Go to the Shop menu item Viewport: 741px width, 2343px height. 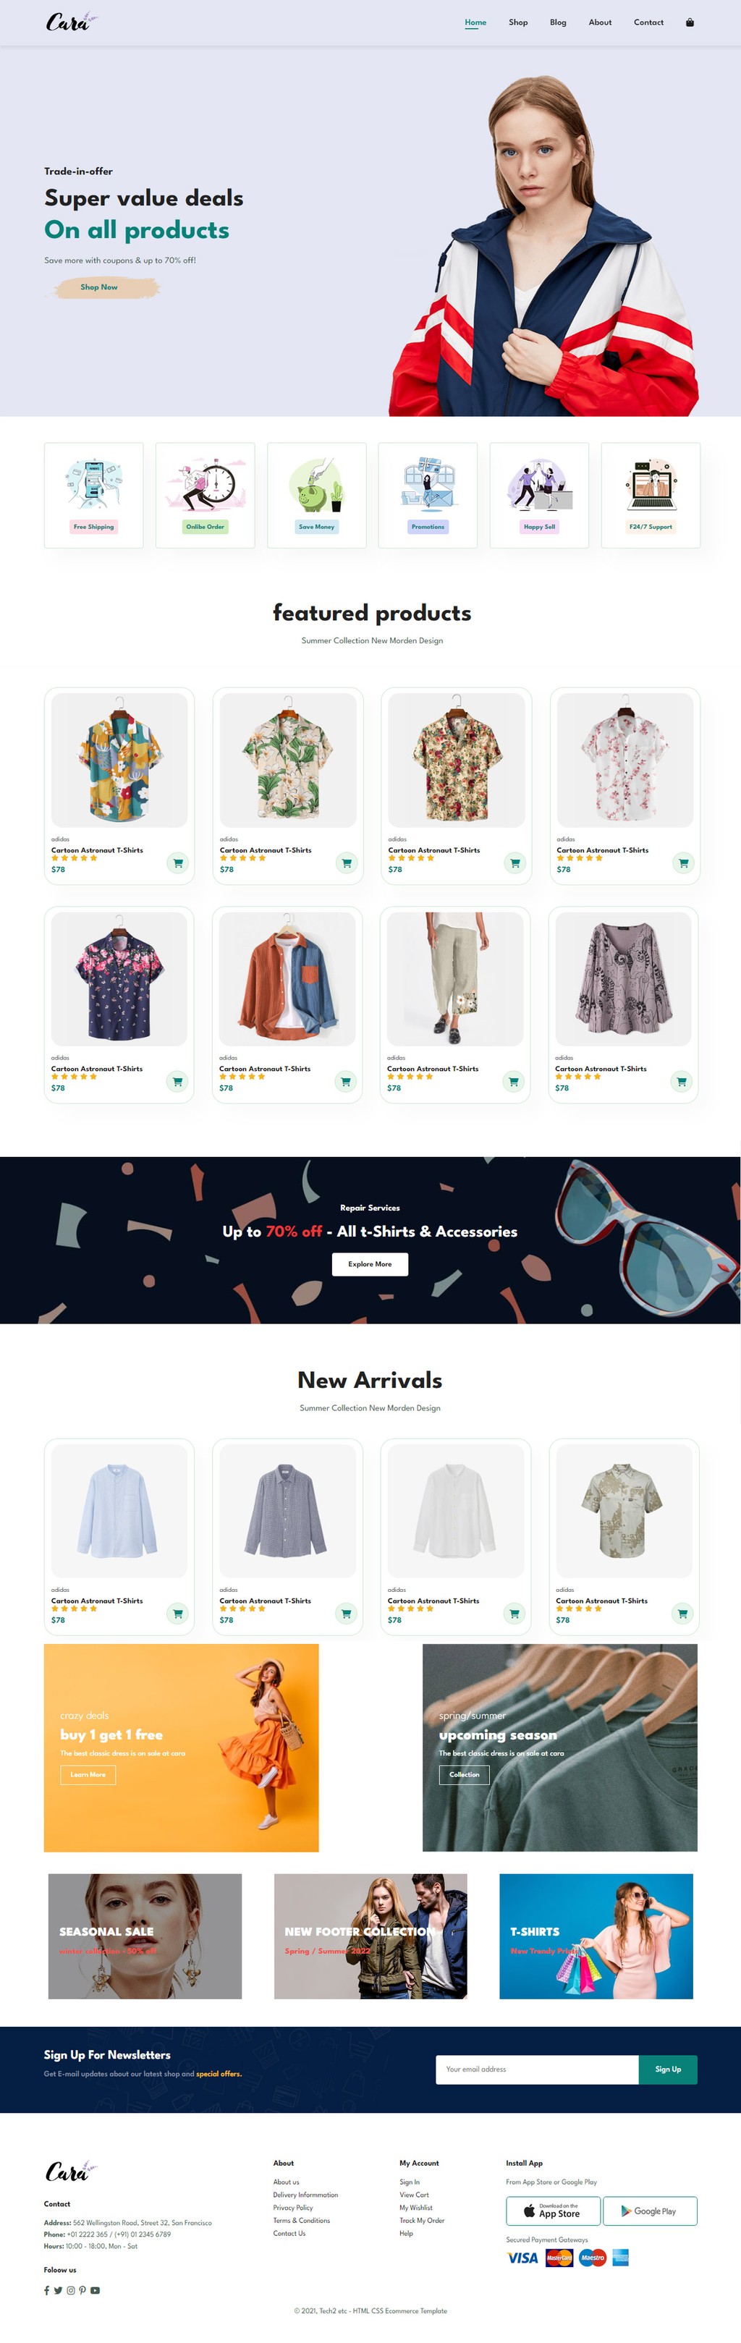coord(518,22)
